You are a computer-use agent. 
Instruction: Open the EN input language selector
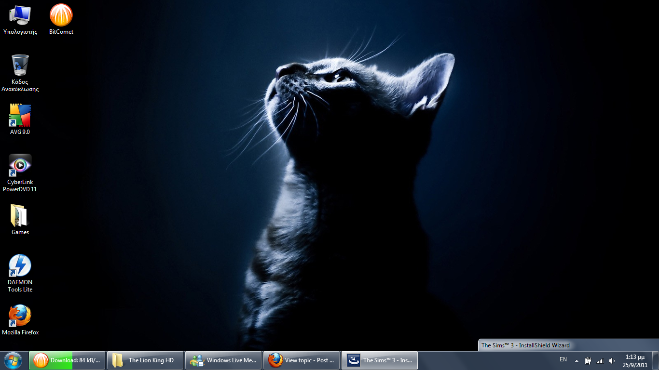pos(563,359)
